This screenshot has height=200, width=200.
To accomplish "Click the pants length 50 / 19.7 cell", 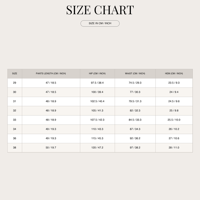I will point(51,147).
